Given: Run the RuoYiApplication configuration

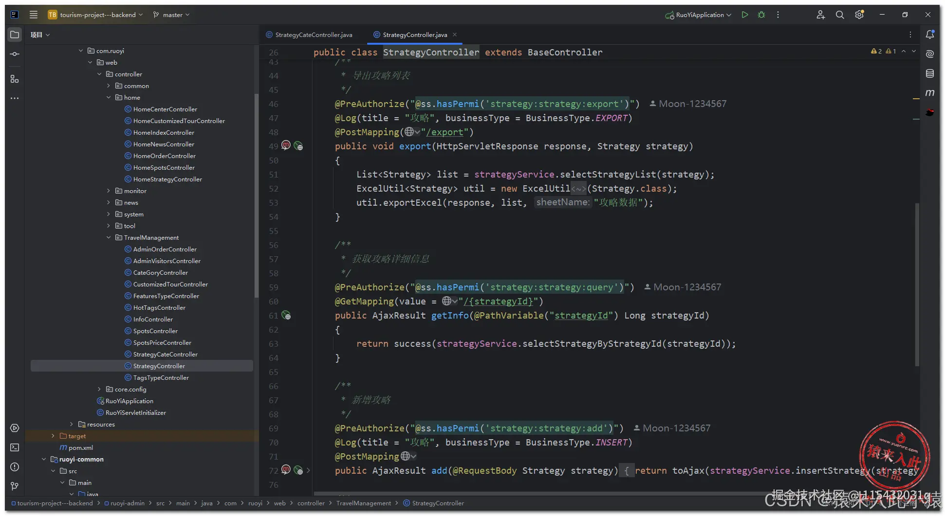Looking at the screenshot, I should pyautogui.click(x=744, y=15).
